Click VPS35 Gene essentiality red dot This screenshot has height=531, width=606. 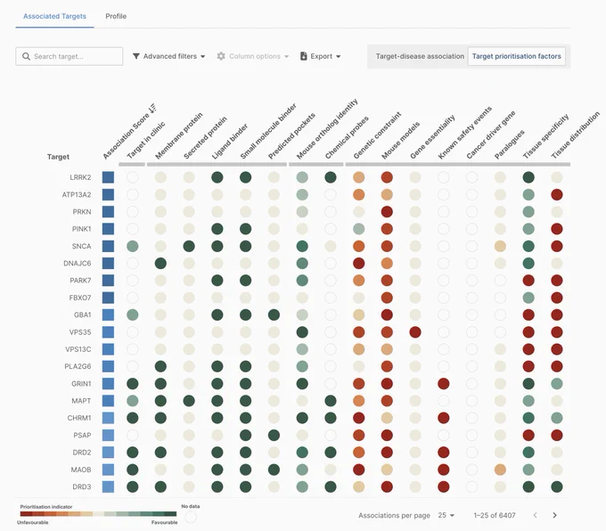pyautogui.click(x=415, y=332)
